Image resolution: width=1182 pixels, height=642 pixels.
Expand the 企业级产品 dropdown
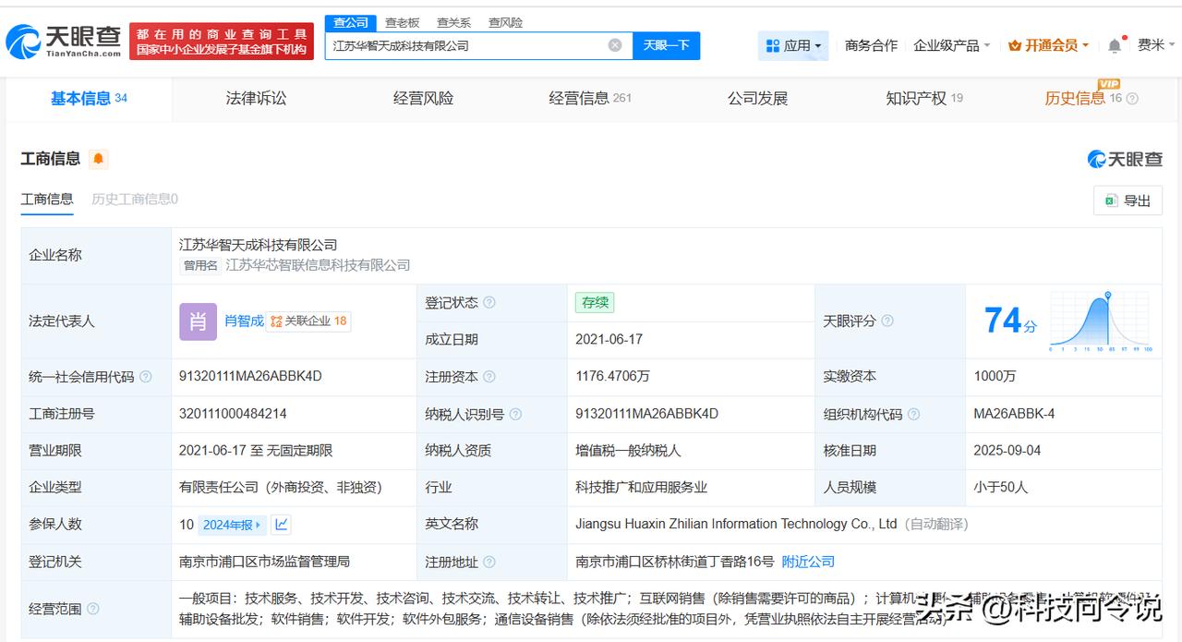tap(951, 45)
